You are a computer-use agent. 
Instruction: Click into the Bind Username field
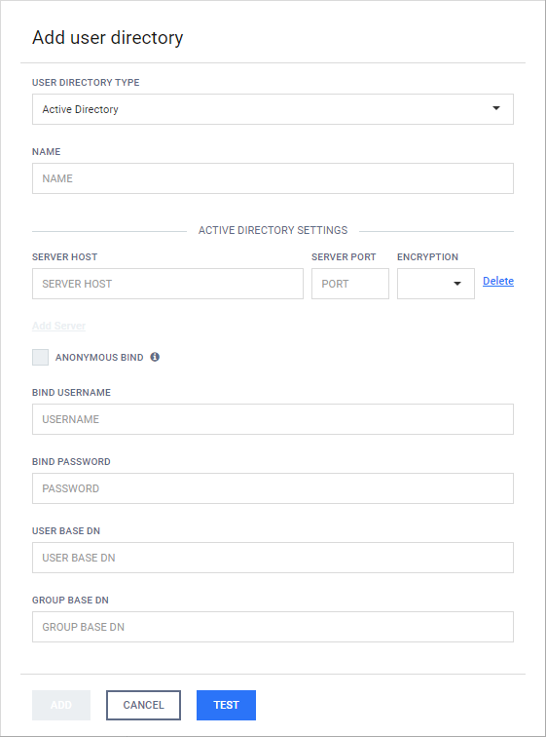click(x=273, y=419)
